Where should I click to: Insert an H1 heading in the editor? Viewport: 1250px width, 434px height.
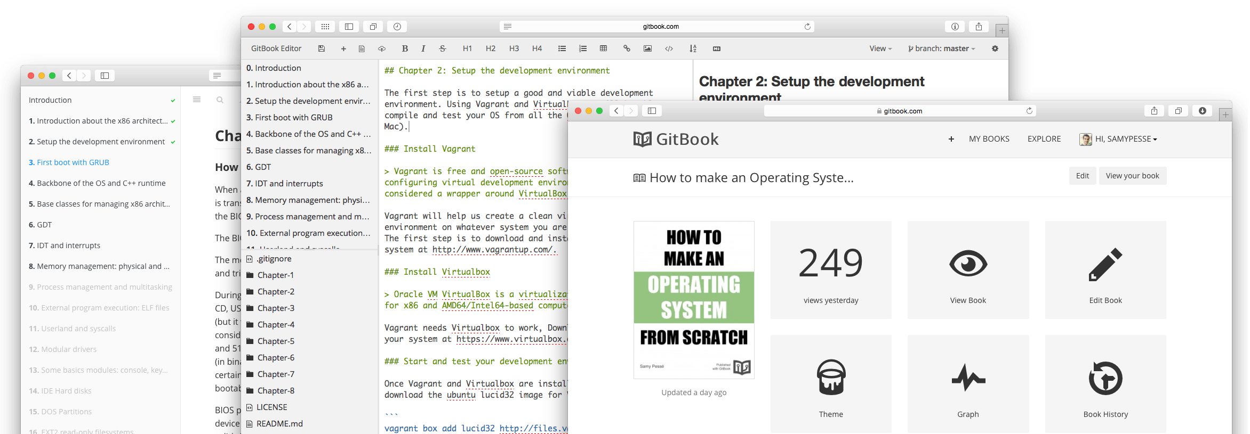point(467,48)
